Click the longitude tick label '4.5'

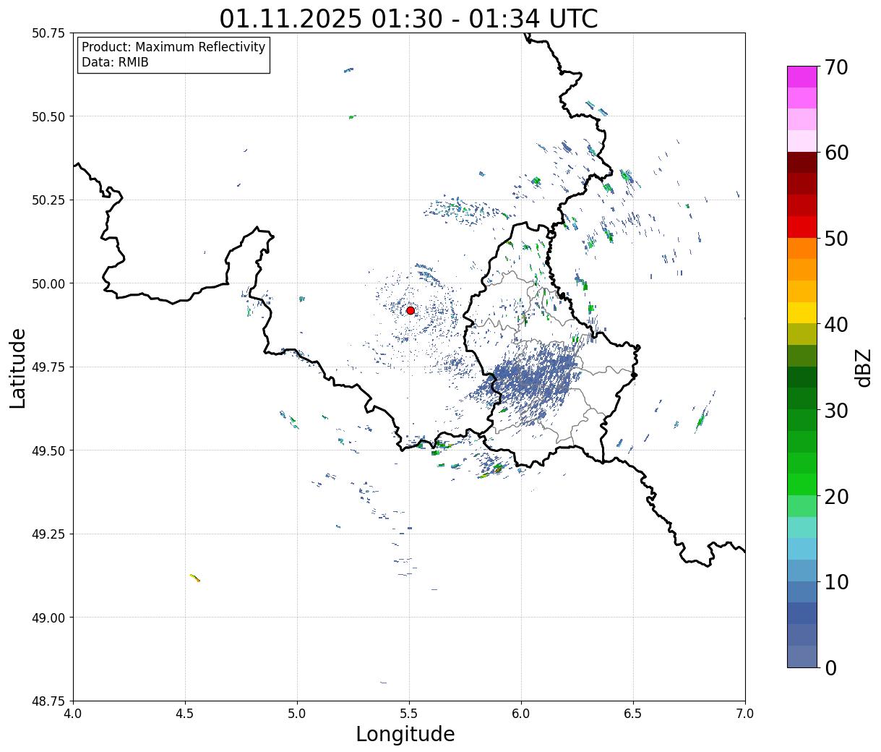pyautogui.click(x=185, y=714)
